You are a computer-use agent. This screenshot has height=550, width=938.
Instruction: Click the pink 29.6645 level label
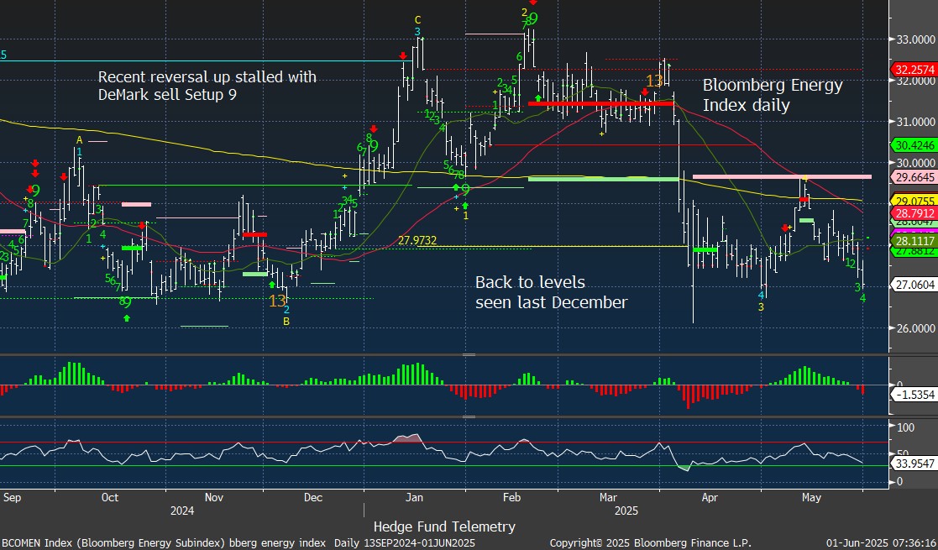point(914,177)
